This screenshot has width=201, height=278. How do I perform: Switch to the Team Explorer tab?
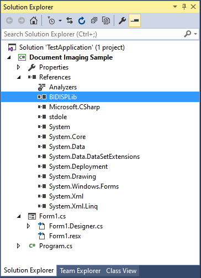coord(80,271)
